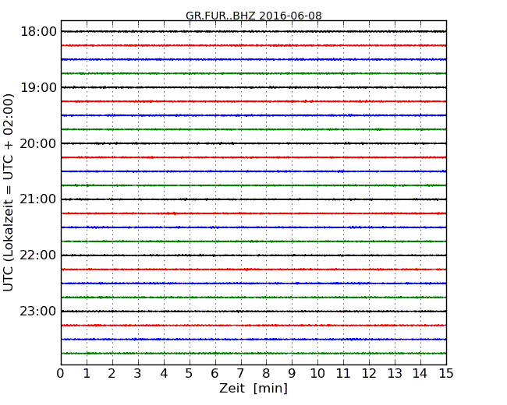
Task: Click the black seismogram trace at 23:00
Action: point(253,312)
